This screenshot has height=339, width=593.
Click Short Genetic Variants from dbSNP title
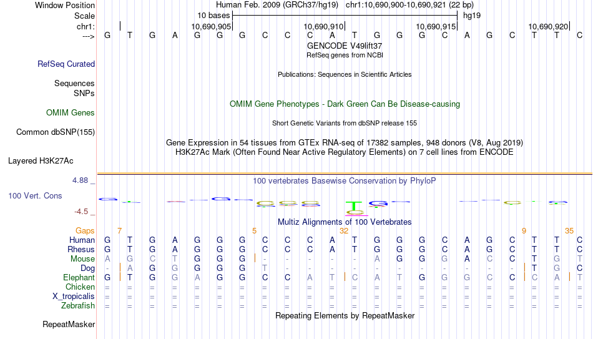tap(345, 124)
